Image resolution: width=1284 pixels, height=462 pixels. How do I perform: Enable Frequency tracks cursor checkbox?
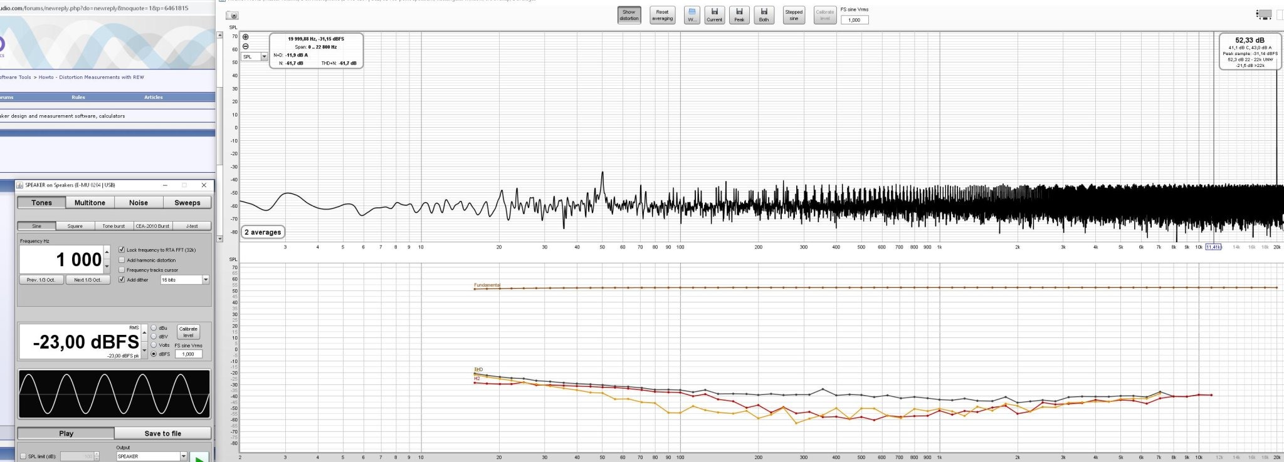(x=122, y=270)
